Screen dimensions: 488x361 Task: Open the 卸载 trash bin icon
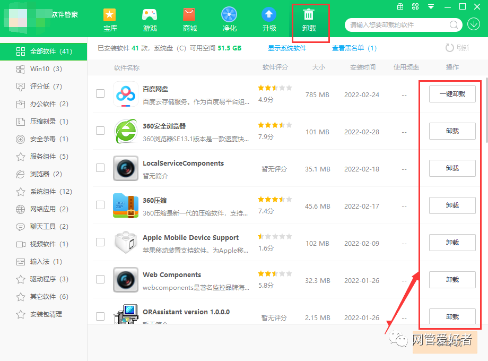309,15
